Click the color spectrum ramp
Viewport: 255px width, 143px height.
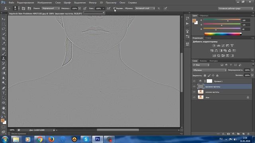(x=223, y=34)
